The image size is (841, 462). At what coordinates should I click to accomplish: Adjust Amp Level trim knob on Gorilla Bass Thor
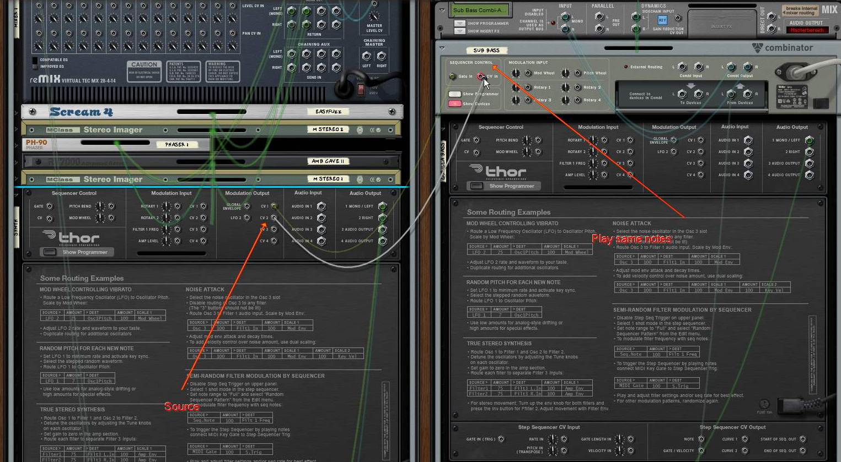pyautogui.click(x=593, y=175)
